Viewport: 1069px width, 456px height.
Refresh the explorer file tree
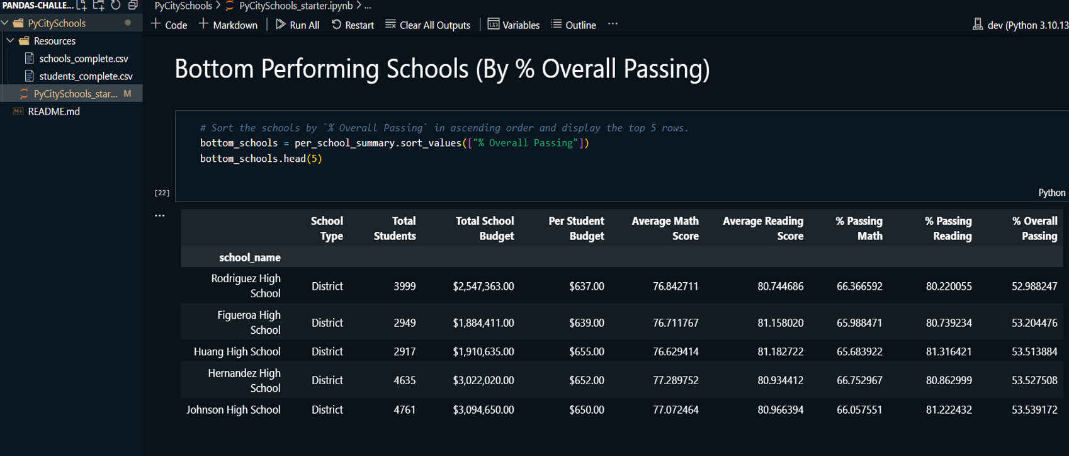(116, 6)
